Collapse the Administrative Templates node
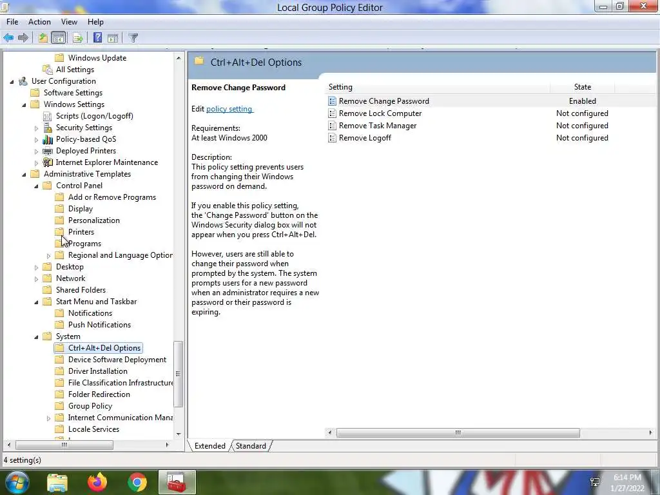 pyautogui.click(x=24, y=174)
